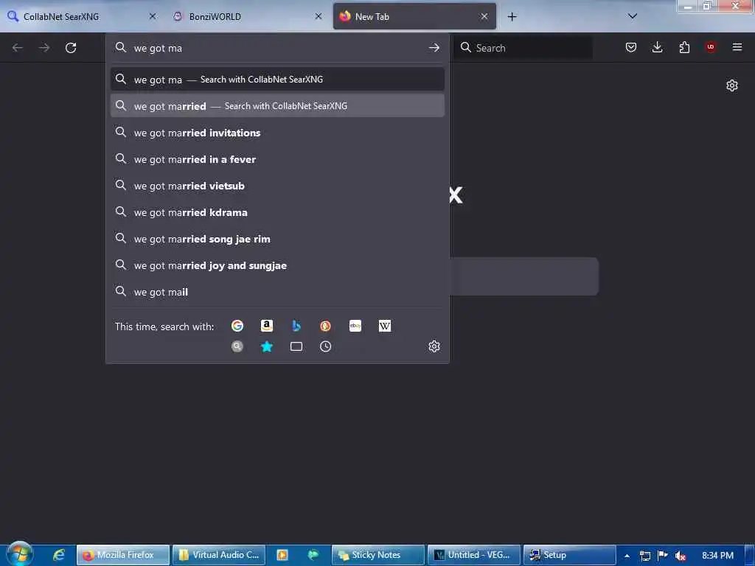This screenshot has height=566, width=755.
Task: Choose 'we got married invitations' suggestion
Action: 277,133
